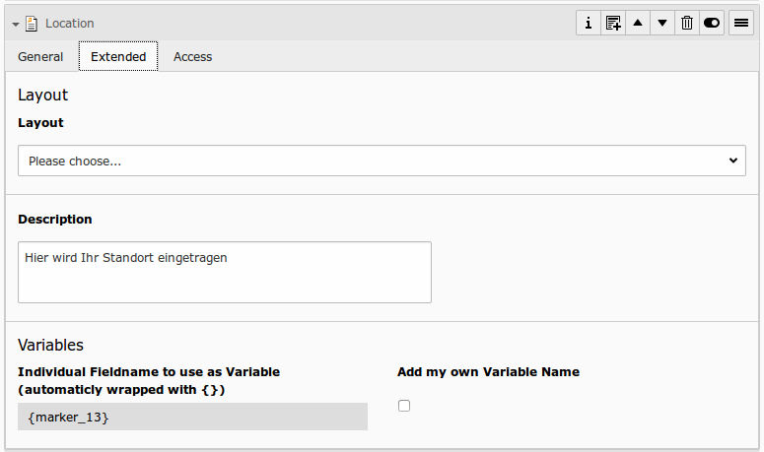The height and width of the screenshot is (452, 764).
Task: Click the {marker_13} variable field
Action: pos(192,417)
